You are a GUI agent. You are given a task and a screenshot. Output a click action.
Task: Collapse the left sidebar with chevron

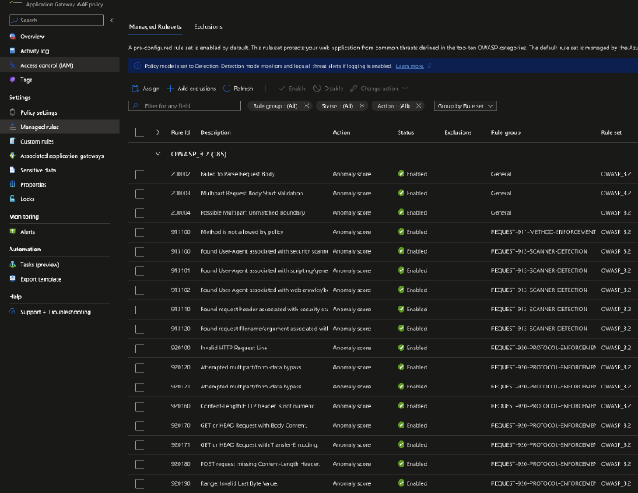pyautogui.click(x=112, y=20)
